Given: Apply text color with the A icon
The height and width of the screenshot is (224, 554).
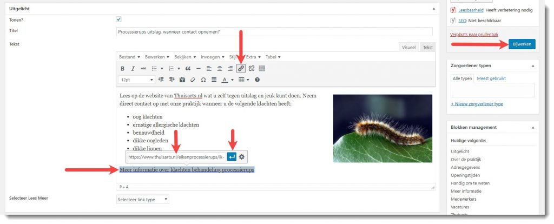Looking at the screenshot, I should coord(225,80).
